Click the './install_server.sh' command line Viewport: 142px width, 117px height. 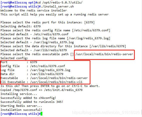[x=37, y=6]
